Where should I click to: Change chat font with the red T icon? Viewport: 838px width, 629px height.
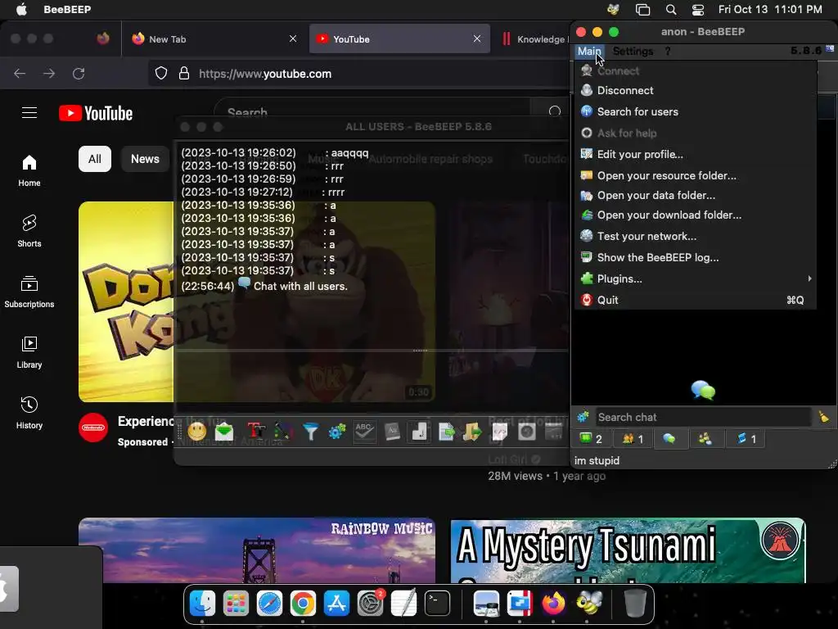(256, 431)
